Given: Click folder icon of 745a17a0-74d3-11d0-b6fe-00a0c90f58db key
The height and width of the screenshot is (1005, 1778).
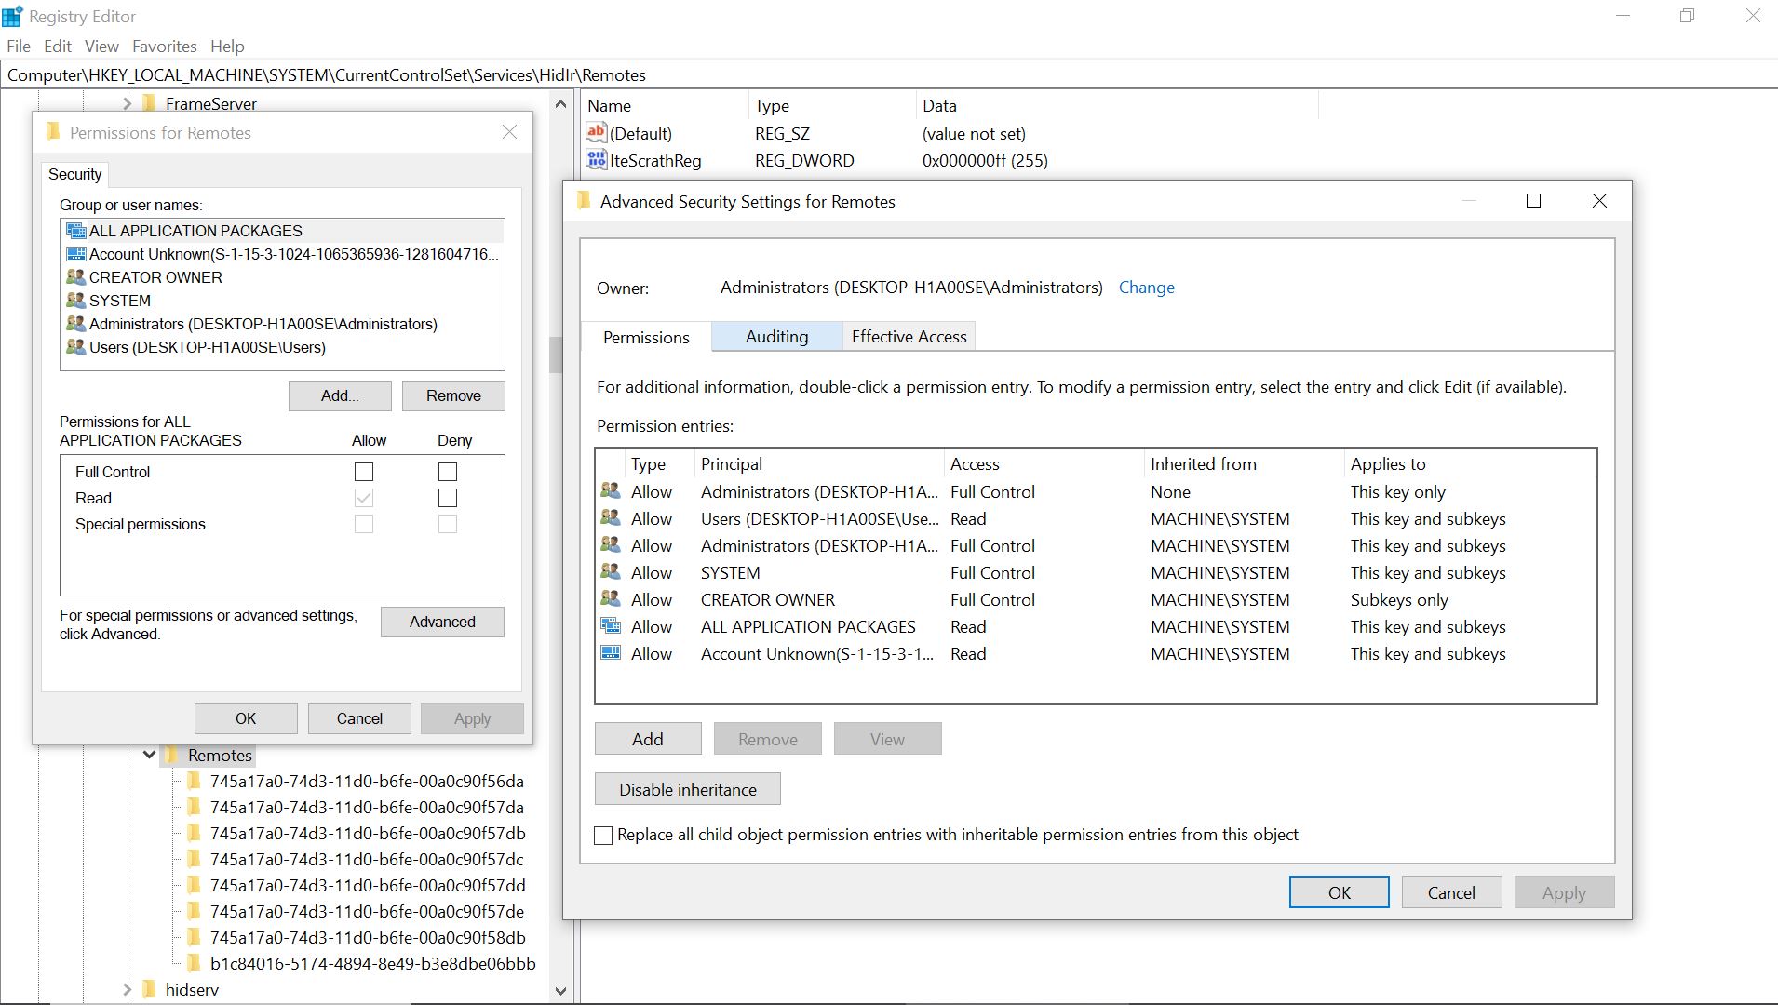Looking at the screenshot, I should [195, 937].
